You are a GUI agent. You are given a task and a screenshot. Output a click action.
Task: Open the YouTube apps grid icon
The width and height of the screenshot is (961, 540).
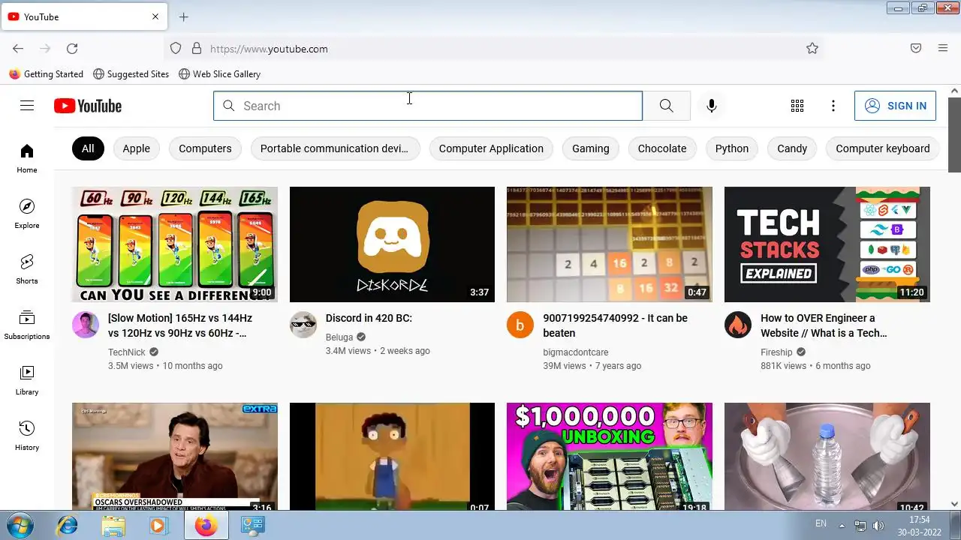coord(797,106)
